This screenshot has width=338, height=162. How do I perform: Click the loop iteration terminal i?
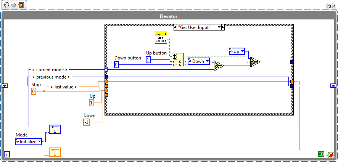point(7,154)
